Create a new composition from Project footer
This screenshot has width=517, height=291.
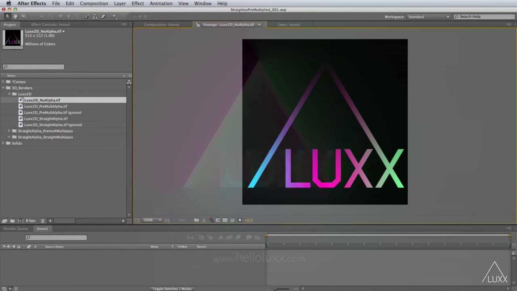tap(21, 221)
